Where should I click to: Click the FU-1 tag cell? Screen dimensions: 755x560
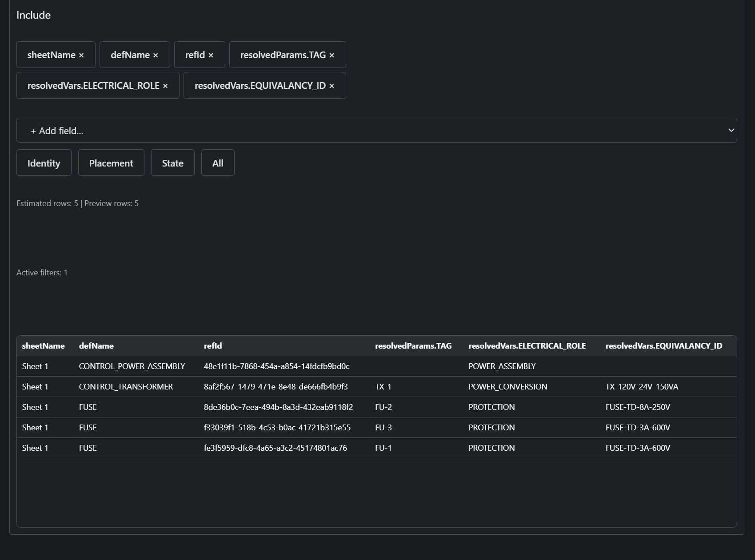click(383, 448)
